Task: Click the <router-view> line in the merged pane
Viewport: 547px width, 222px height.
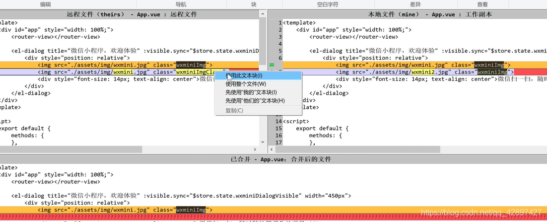Action: [56, 181]
